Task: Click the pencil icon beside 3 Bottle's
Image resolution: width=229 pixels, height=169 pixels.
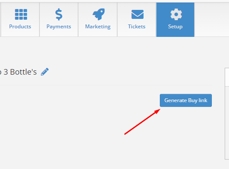Action: point(45,72)
